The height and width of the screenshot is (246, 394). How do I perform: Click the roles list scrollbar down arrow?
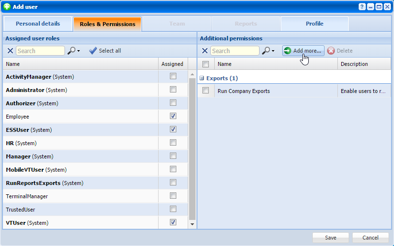point(192,224)
